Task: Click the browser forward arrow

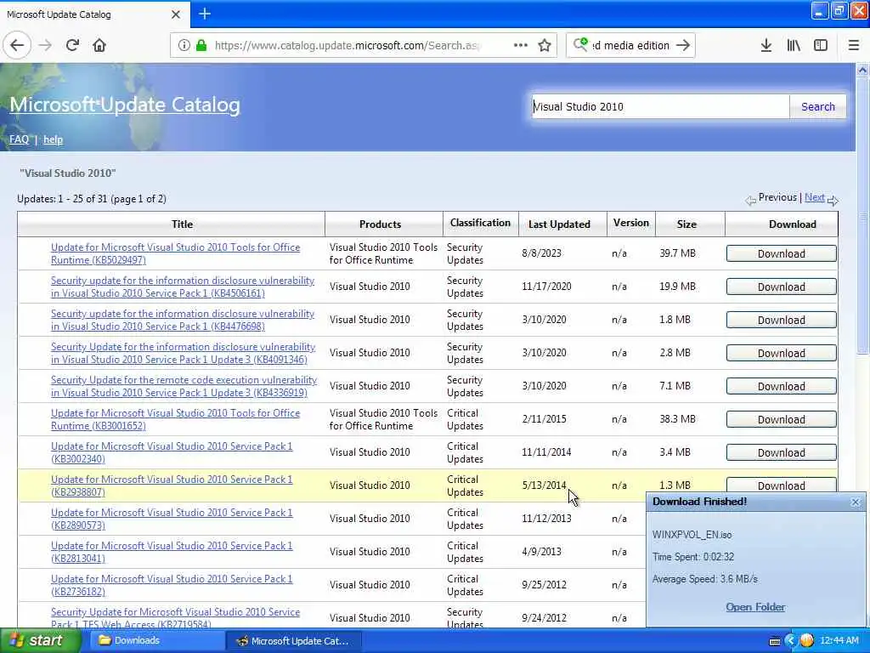Action: [46, 46]
